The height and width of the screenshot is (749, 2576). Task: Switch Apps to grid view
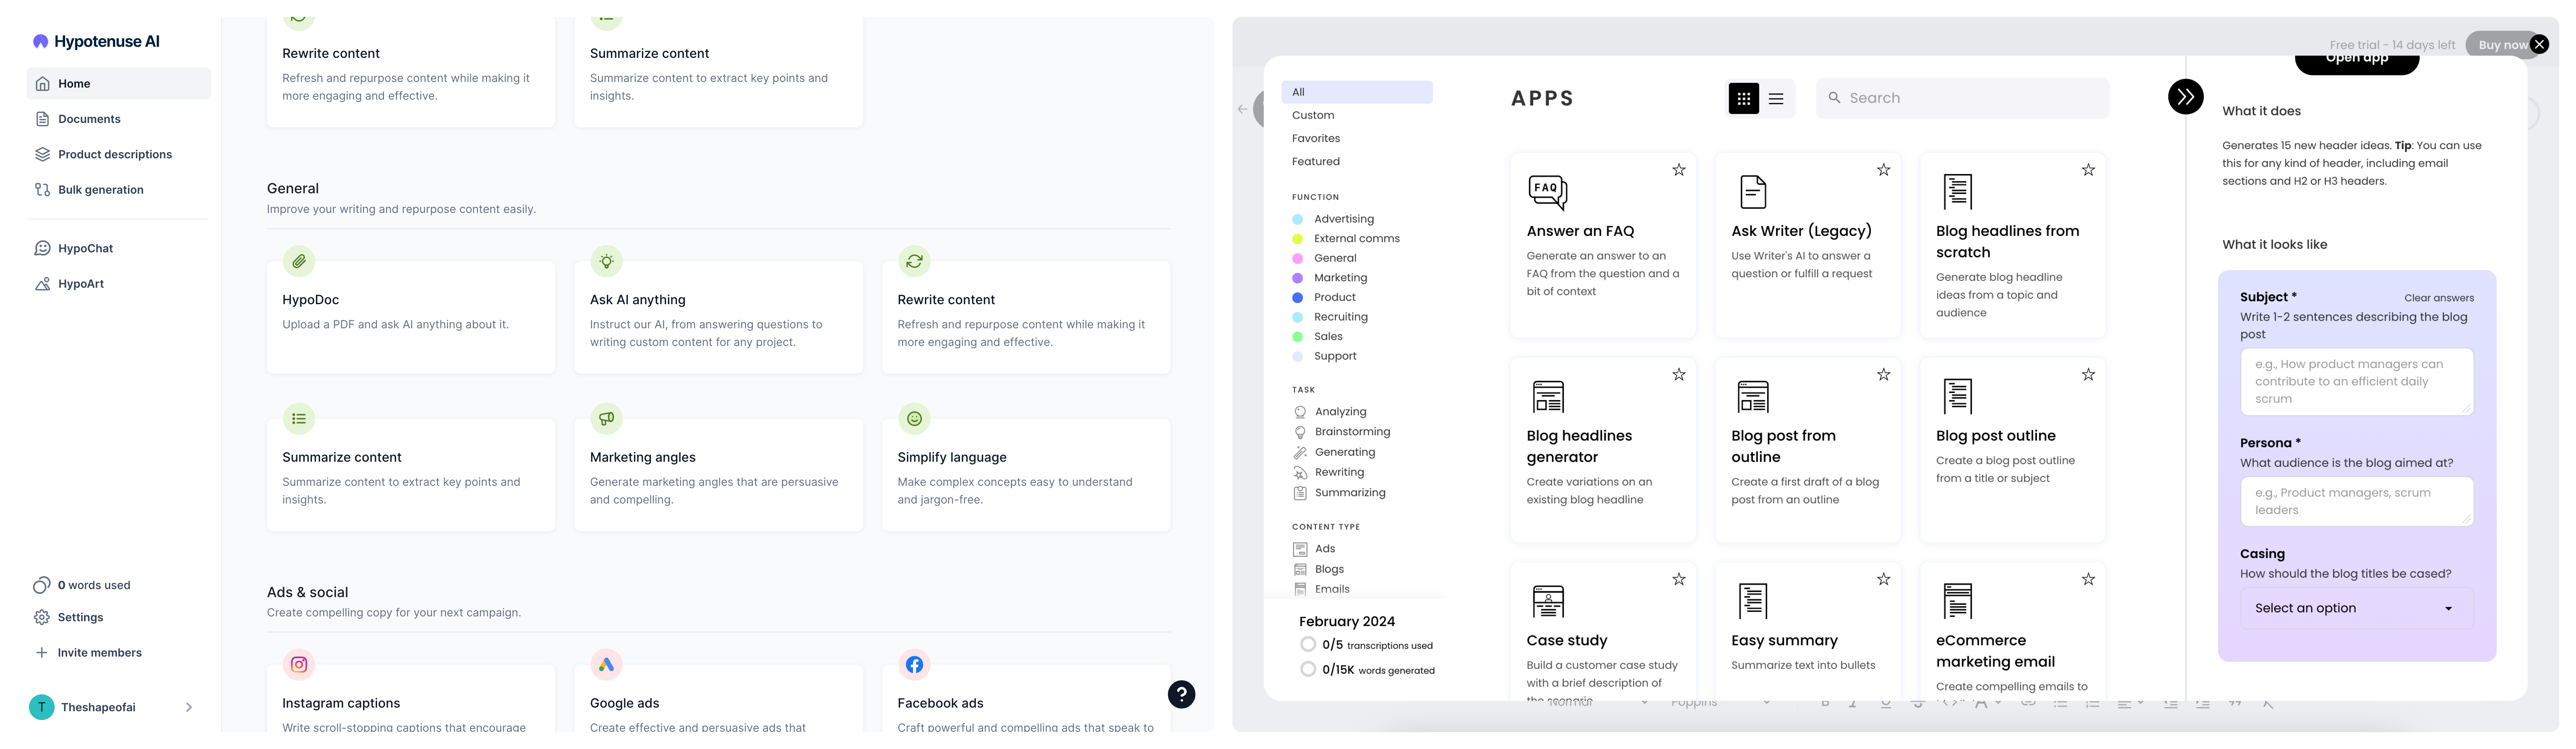pyautogui.click(x=1743, y=98)
